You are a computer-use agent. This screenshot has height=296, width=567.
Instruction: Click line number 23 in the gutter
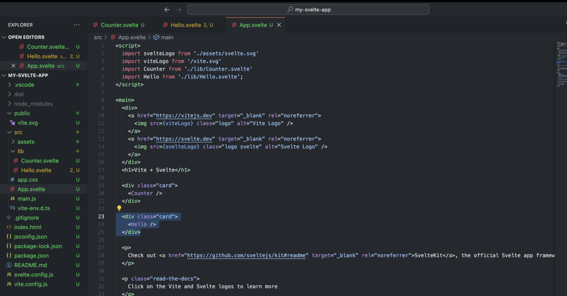pos(102,217)
